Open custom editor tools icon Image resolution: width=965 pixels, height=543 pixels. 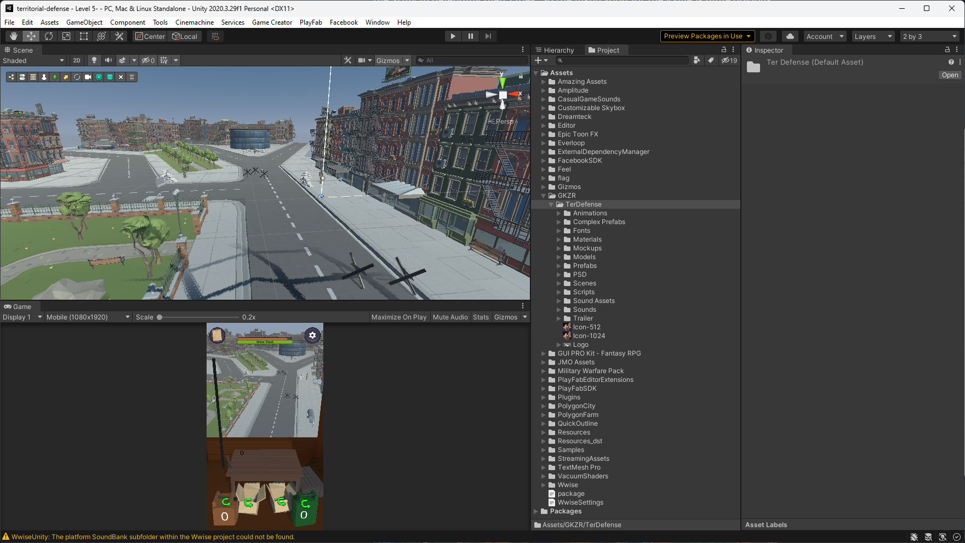119,36
